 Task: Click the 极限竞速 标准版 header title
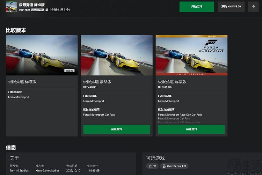[x=32, y=5]
